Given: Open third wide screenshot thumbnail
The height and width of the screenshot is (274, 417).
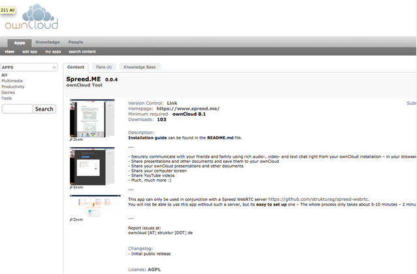Looking at the screenshot, I should [95, 206].
